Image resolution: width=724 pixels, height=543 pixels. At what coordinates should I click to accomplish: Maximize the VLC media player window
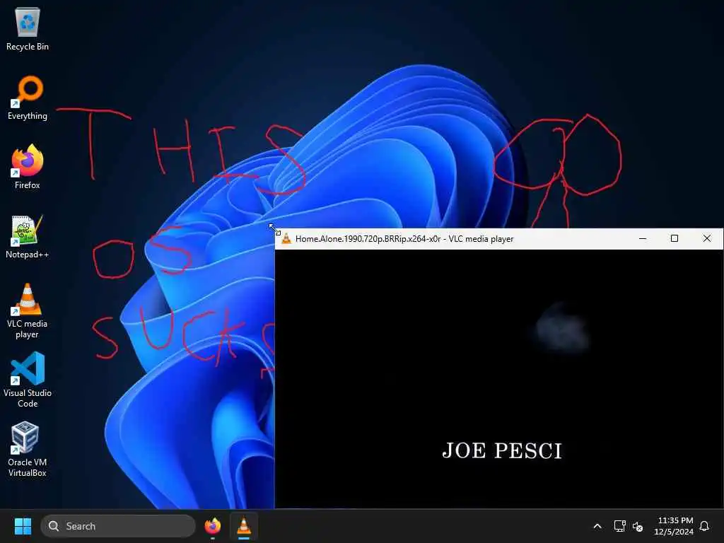coord(674,239)
